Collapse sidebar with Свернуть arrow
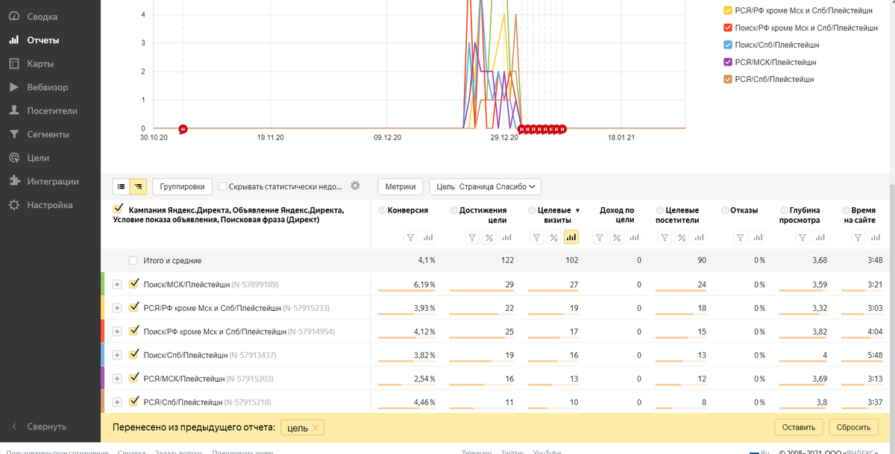 coord(13,426)
